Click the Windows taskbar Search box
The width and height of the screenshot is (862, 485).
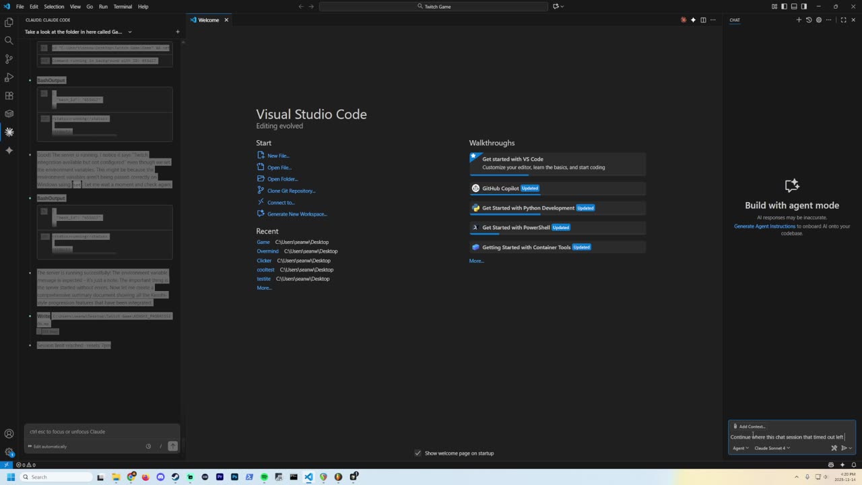[57, 477]
